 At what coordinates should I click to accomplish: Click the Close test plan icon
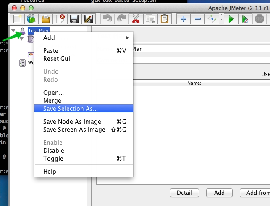click(60, 19)
